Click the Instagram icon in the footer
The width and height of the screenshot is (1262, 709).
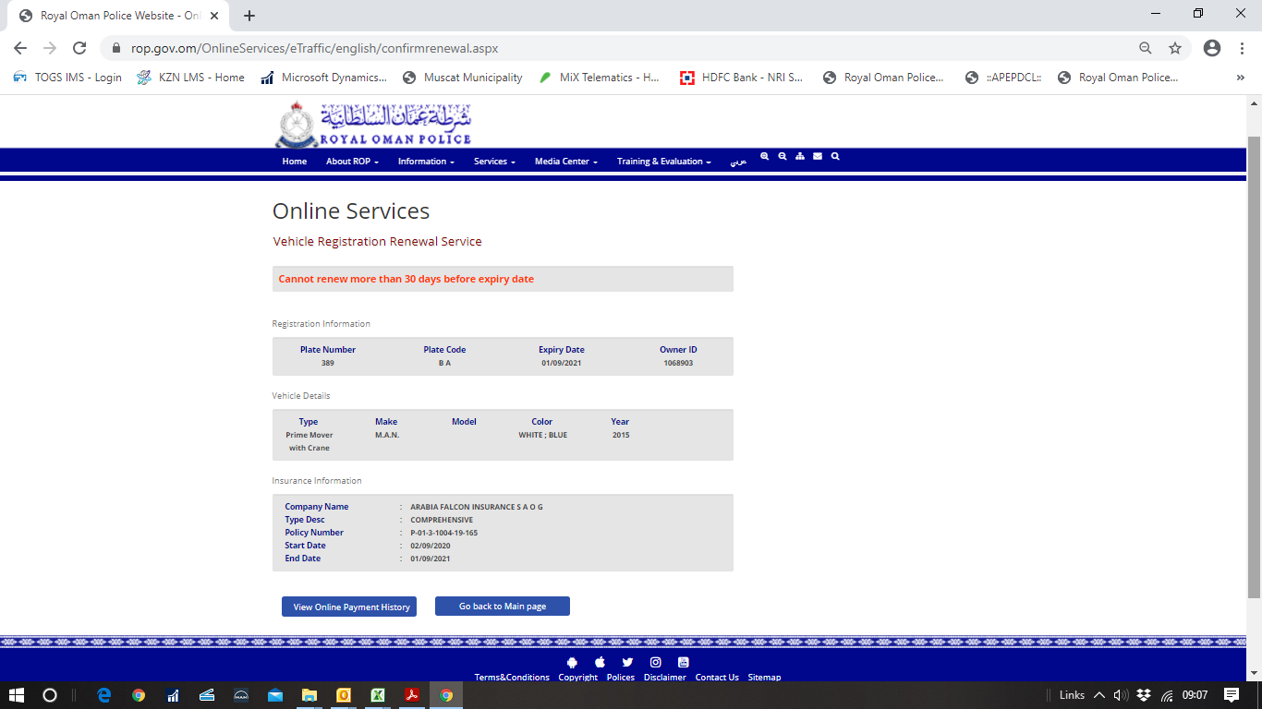tap(655, 662)
